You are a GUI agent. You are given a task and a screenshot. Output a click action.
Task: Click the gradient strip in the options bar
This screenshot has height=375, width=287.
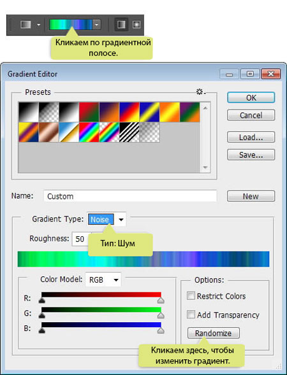click(x=71, y=25)
